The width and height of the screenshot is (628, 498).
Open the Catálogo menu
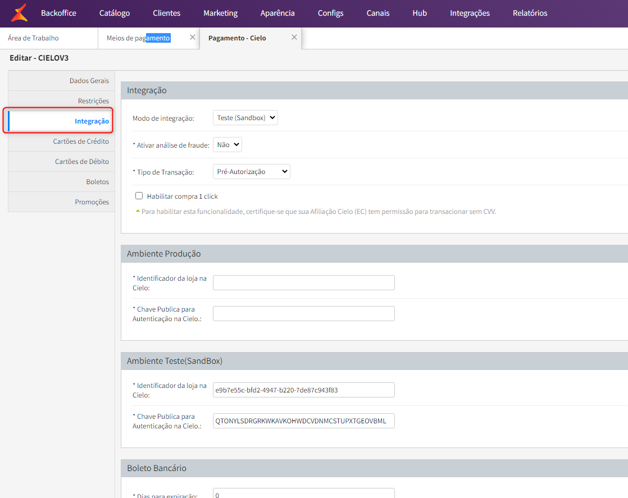tap(115, 13)
